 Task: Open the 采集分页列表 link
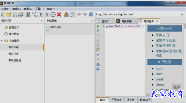(x=166, y=46)
